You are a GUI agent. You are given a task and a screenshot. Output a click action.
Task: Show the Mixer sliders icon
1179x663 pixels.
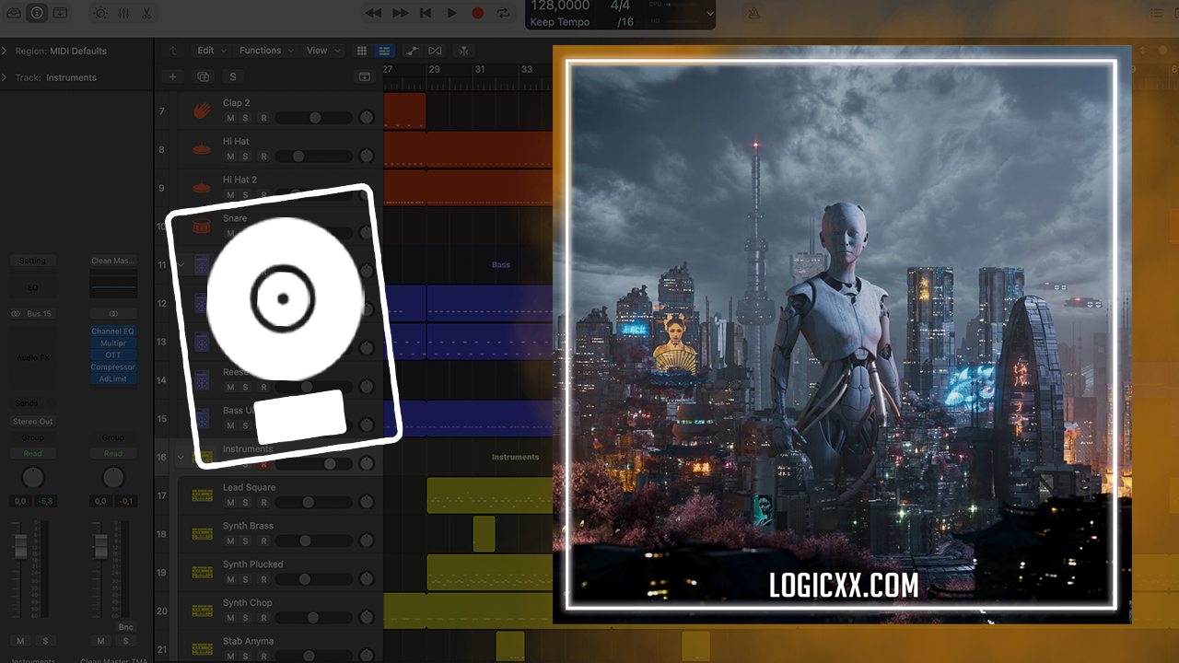tap(123, 13)
